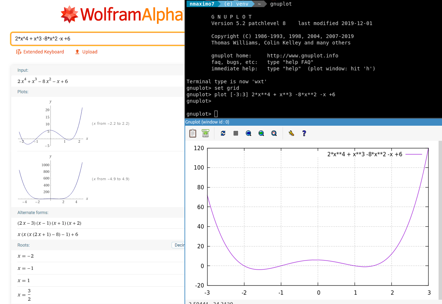
Task: Apply autoscale and replot the graph
Action: pos(274,133)
